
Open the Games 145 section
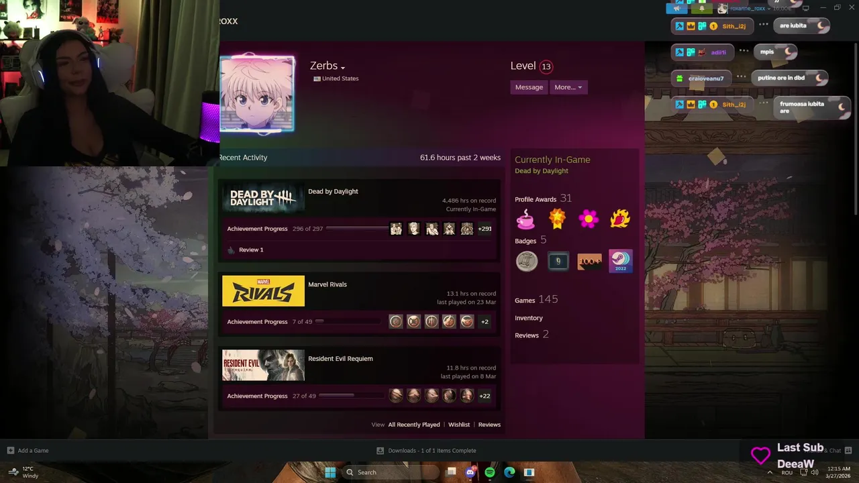tap(536, 300)
